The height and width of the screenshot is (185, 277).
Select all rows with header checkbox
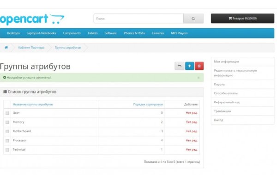[7, 105]
